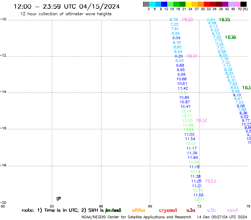The height and width of the screenshot is (220, 251).
Task: Click the 8.63 wave height value
Action: point(234,88)
